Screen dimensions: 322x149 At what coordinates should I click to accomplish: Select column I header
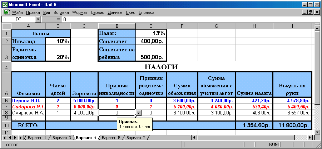[x=292, y=26]
